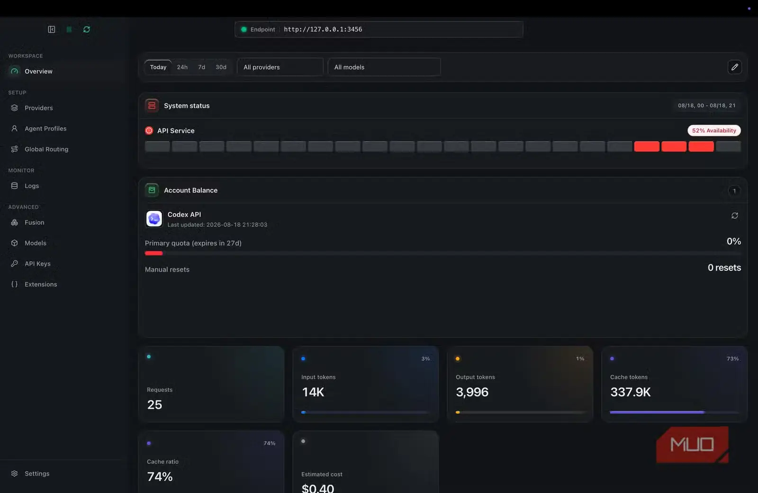Click the Output tokens value 3,996
The width and height of the screenshot is (758, 493).
(472, 393)
